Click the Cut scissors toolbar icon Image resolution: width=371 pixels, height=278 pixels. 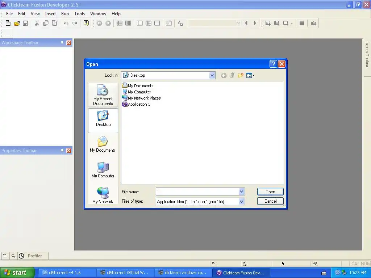[37, 23]
